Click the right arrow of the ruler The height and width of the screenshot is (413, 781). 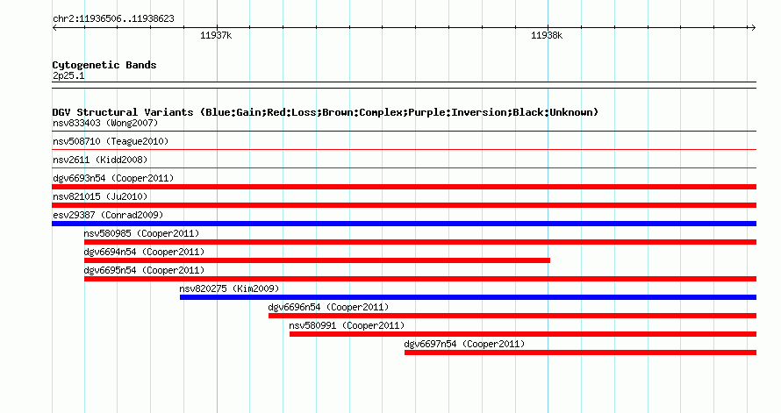coord(753,28)
